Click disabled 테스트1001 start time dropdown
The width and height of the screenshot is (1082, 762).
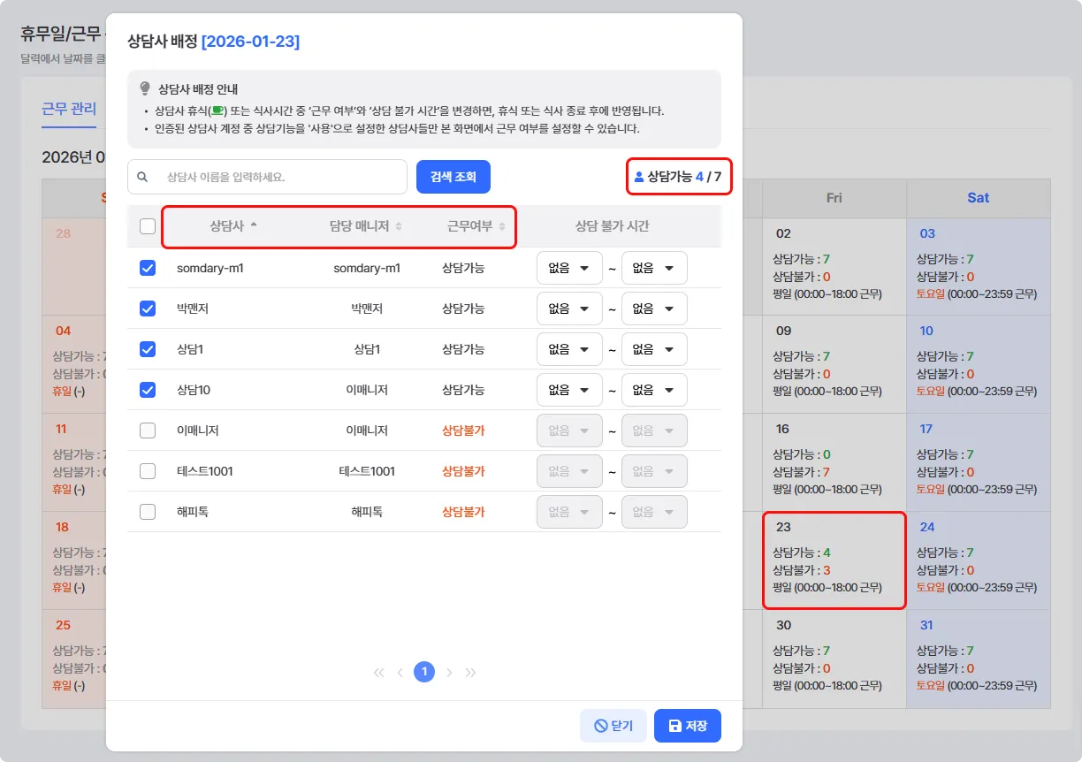(569, 471)
